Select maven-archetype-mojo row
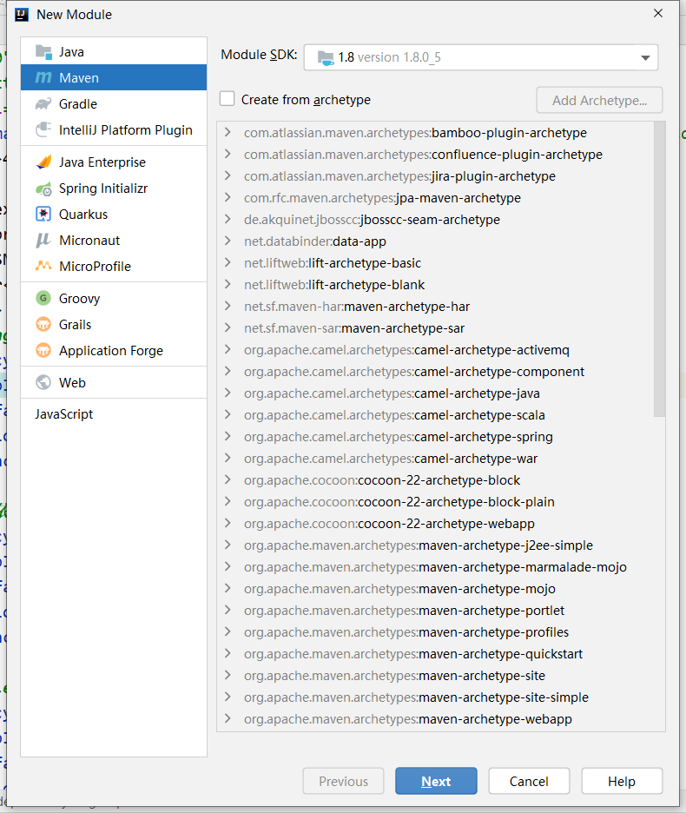The width and height of the screenshot is (686, 813). click(x=436, y=589)
